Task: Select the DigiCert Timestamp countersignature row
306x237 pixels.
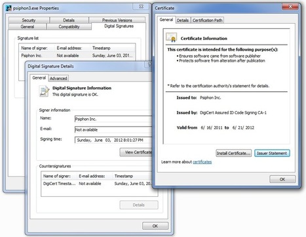Action: [x=97, y=184]
